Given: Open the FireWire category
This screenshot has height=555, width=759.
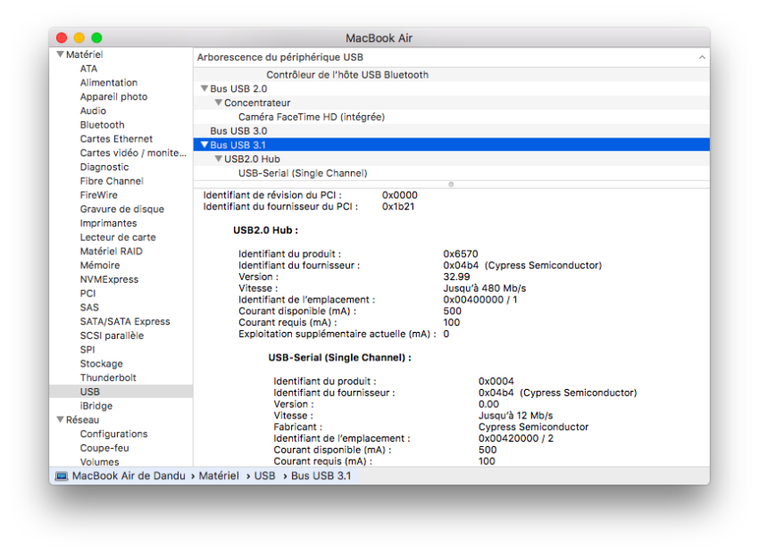Looking at the screenshot, I should [99, 195].
